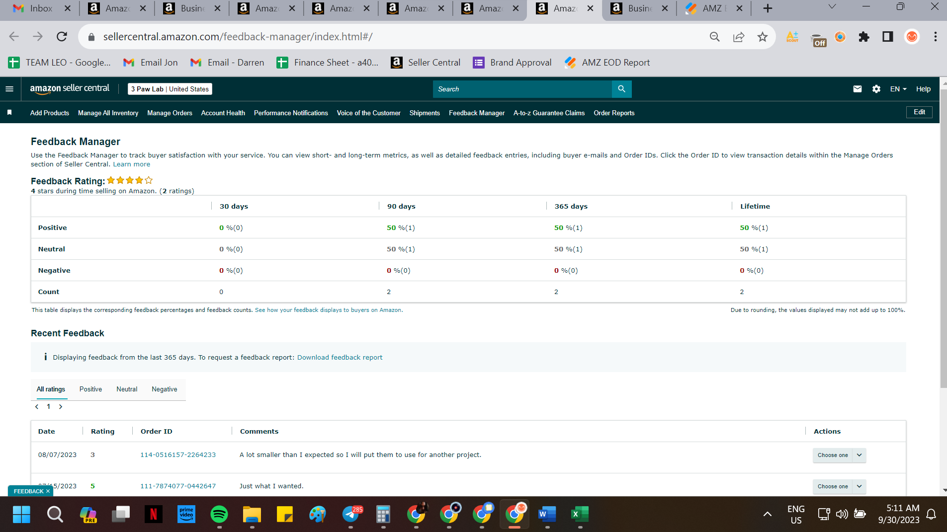The height and width of the screenshot is (532, 947).
Task: Go to previous feedback page arrow
Action: [x=37, y=407]
